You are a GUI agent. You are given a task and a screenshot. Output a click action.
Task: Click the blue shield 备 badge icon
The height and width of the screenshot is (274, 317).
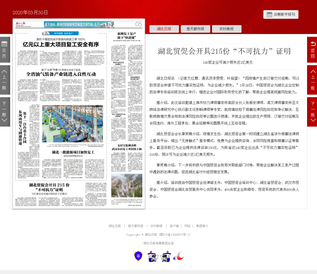(x=138, y=256)
